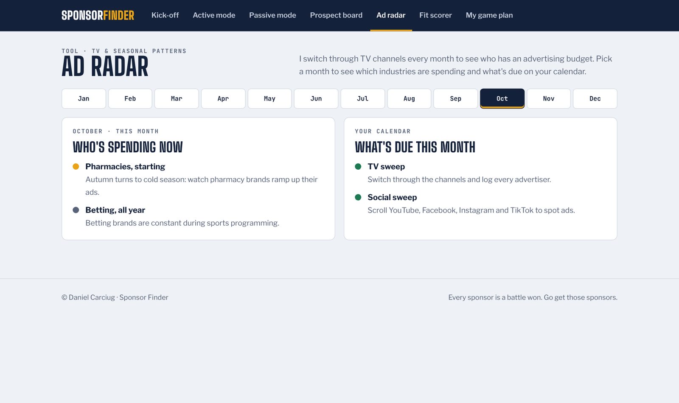This screenshot has width=679, height=403.
Task: Click the "Betting, all year" heading
Action: pos(115,210)
